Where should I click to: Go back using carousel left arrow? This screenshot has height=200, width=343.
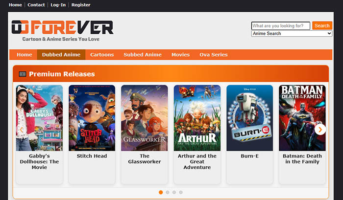point(22,130)
